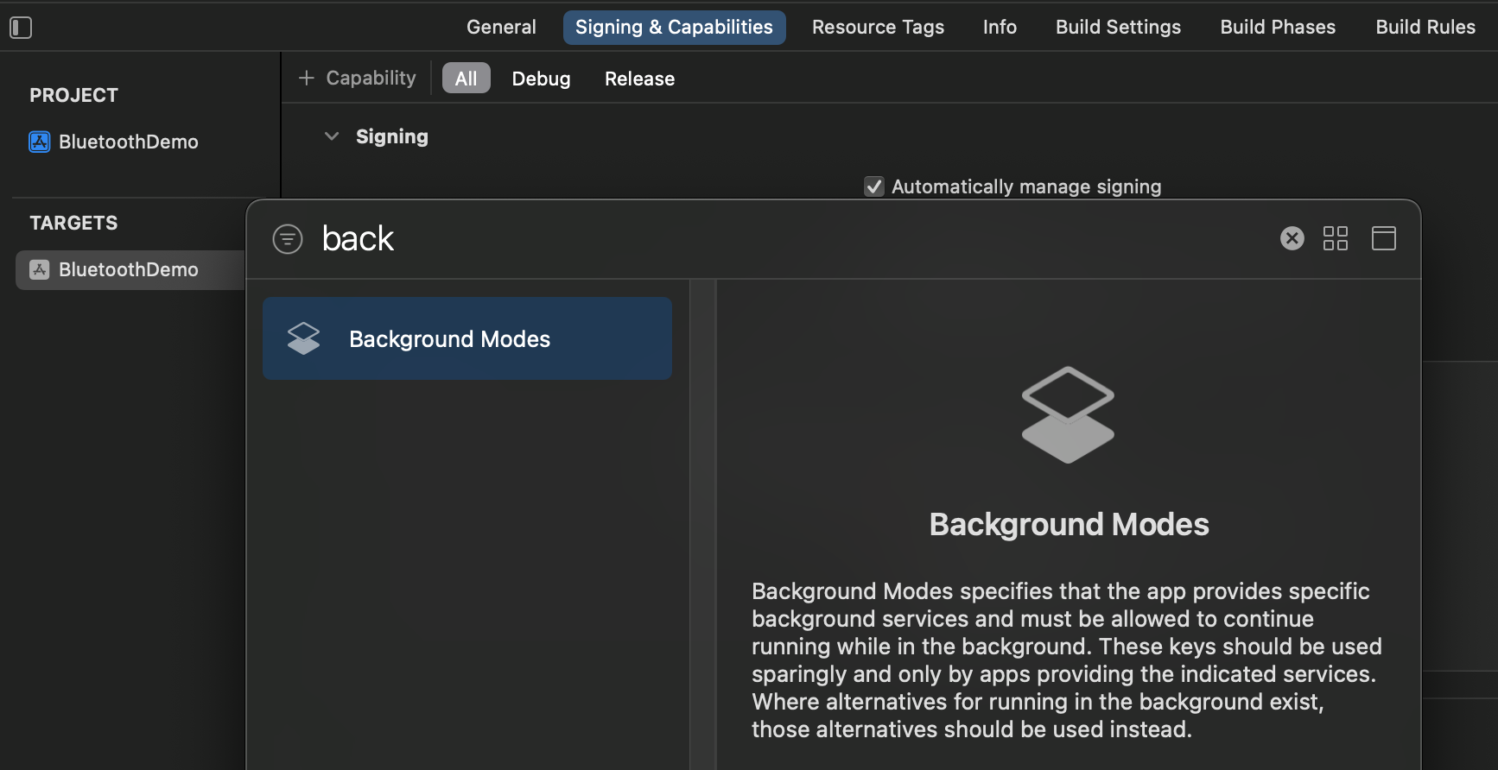Switch capabilities library to grid view
The image size is (1498, 770).
(1335, 238)
